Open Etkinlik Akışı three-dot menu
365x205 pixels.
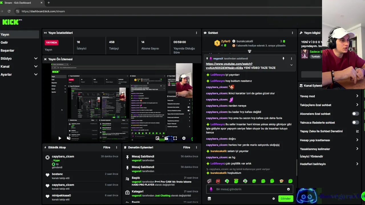pos(116,147)
